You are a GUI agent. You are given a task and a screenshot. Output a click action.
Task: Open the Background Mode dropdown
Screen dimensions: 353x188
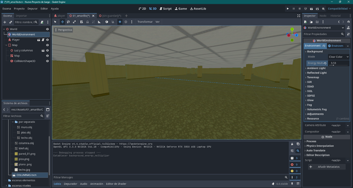(338, 57)
